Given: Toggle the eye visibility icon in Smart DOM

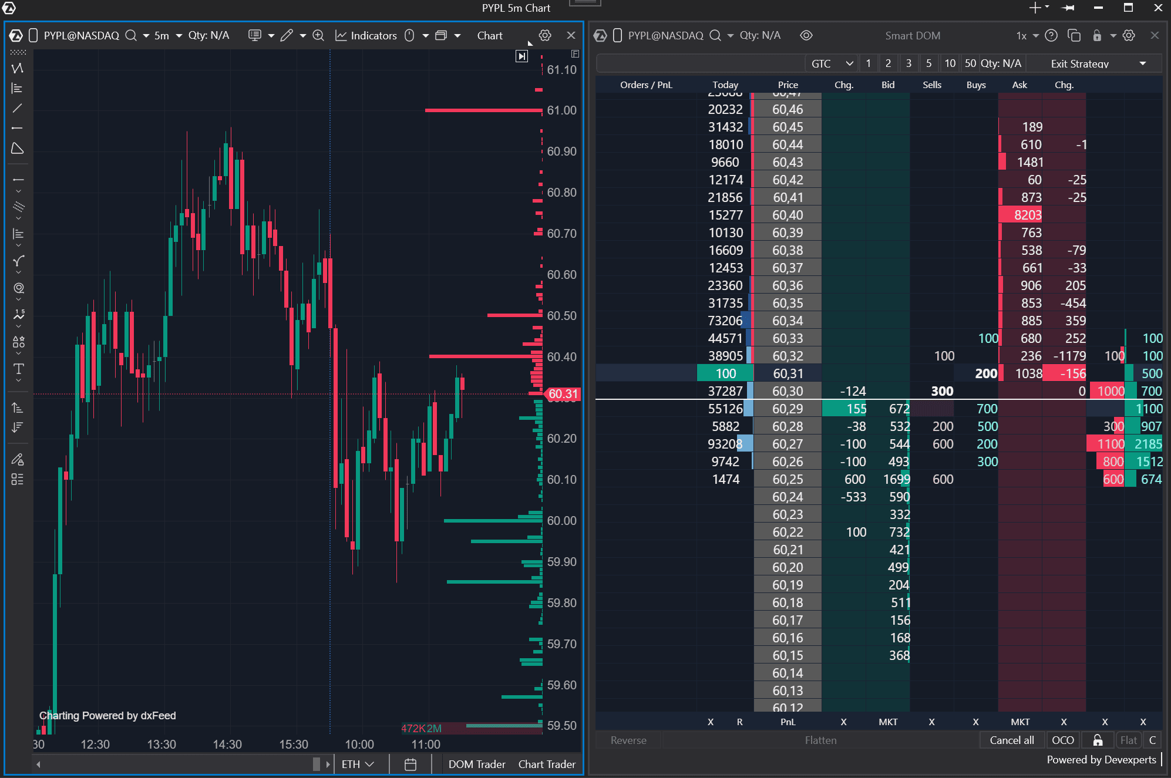Looking at the screenshot, I should (x=806, y=35).
